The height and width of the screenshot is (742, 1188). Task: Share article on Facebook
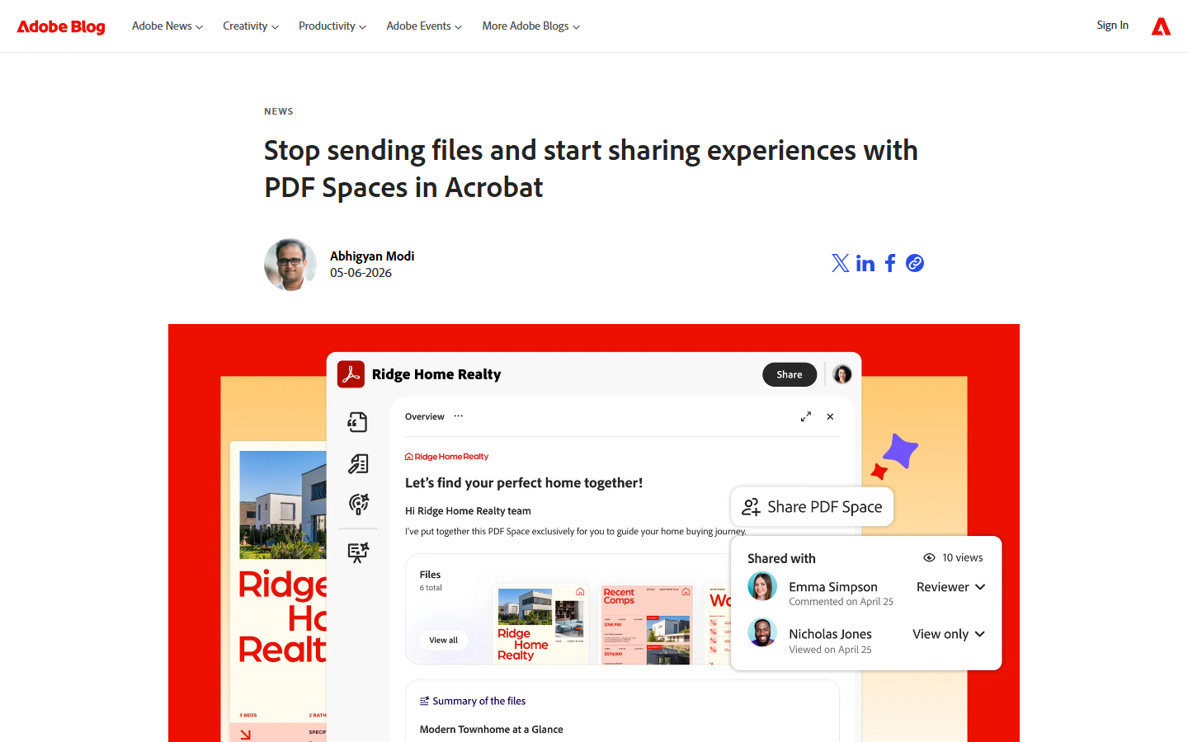(x=890, y=263)
